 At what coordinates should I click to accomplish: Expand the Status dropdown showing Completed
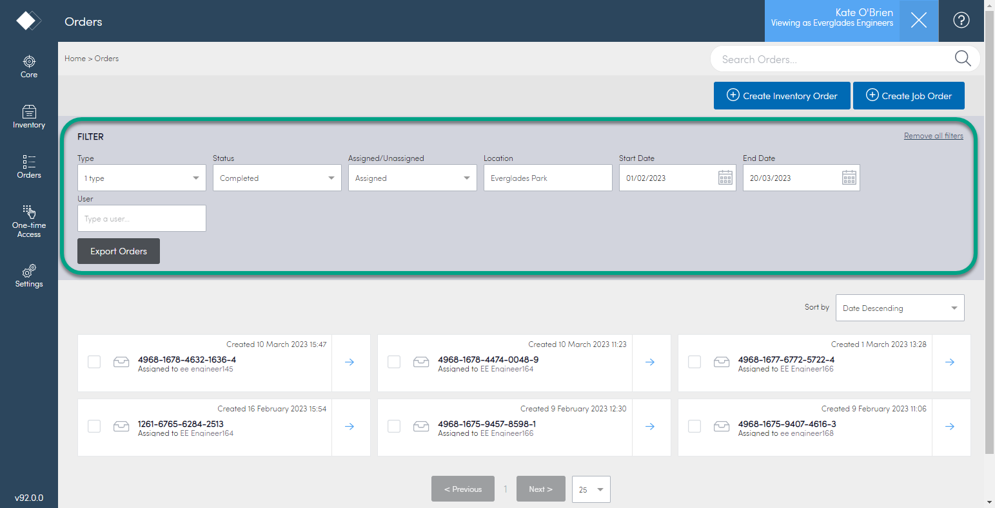(277, 178)
